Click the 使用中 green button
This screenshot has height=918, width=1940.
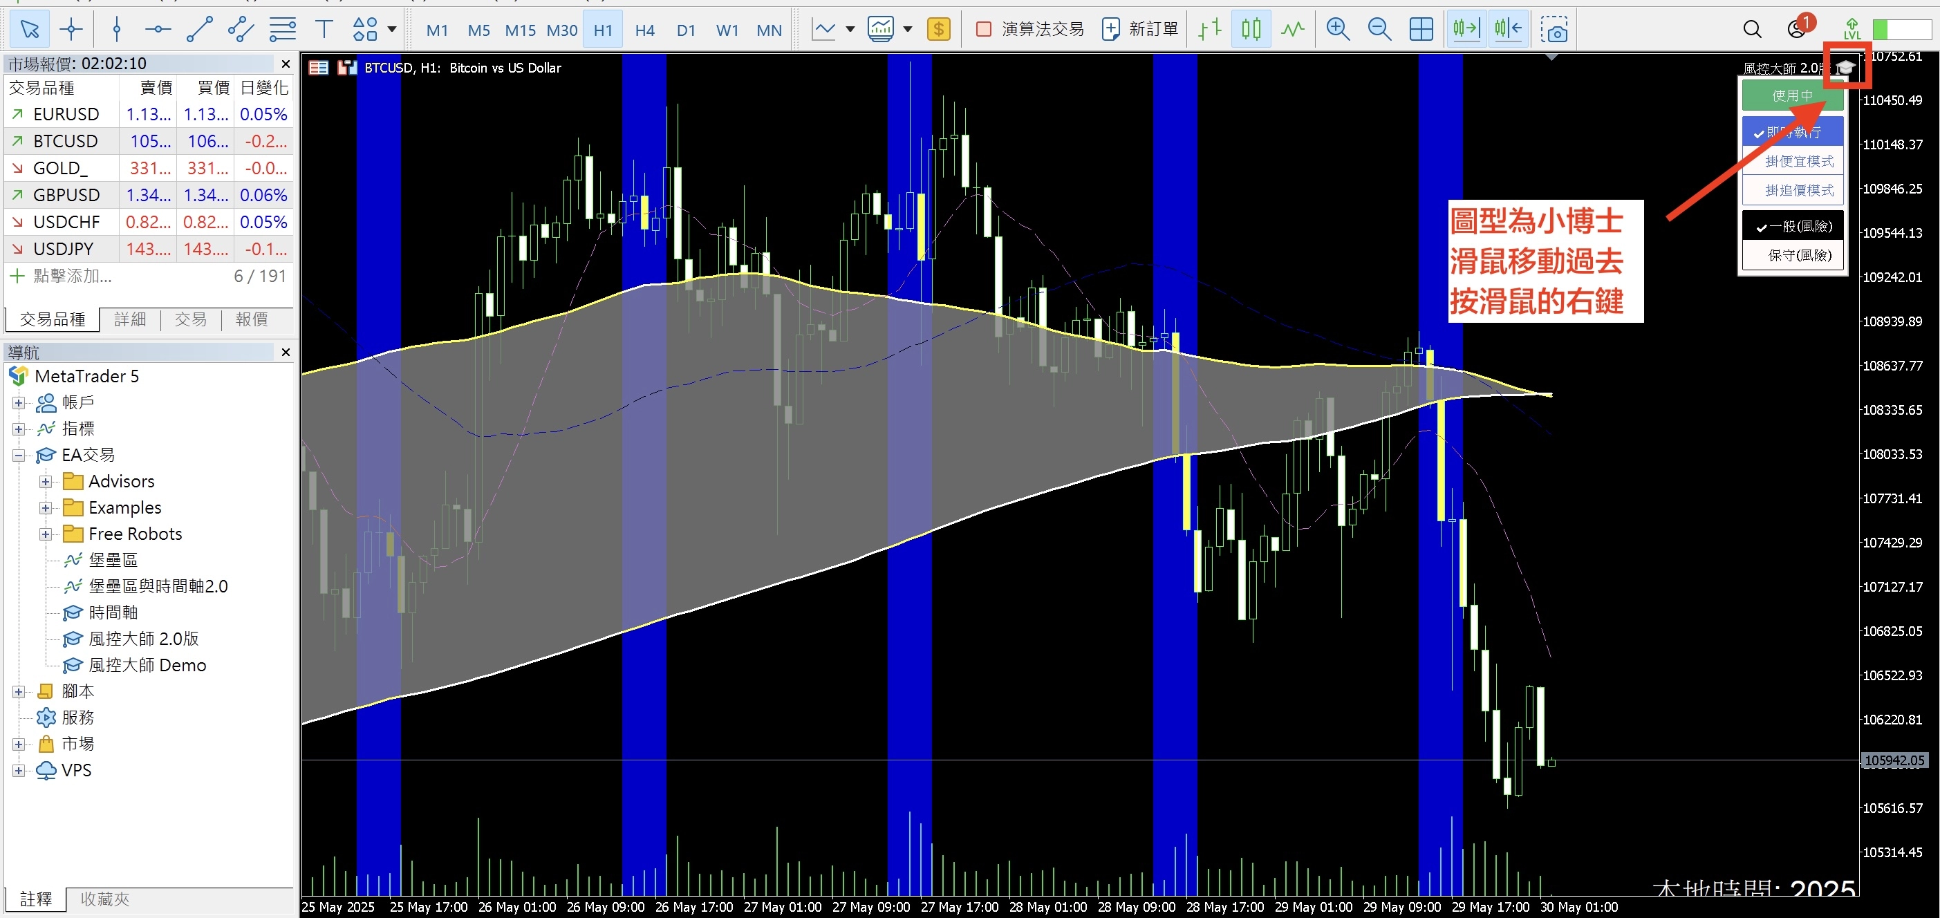coord(1791,95)
